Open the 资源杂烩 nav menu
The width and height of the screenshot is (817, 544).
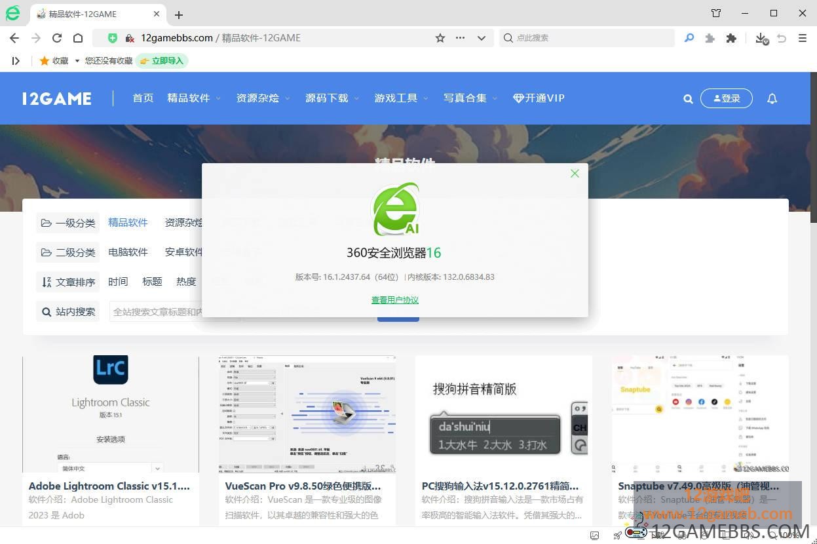(x=263, y=98)
